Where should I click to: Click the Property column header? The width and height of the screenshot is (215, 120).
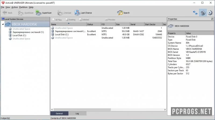click(176, 33)
